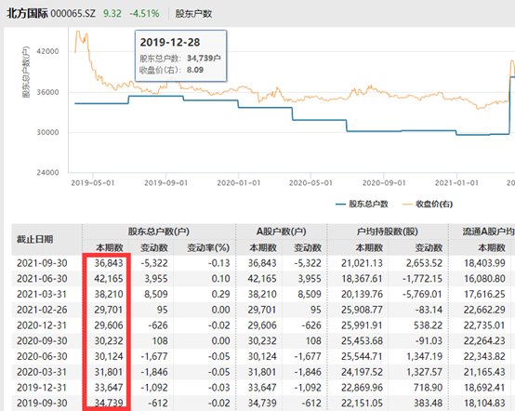Click per-holder shares value 20,139.76
Viewport: 515px width, 411px height.
click(x=362, y=294)
